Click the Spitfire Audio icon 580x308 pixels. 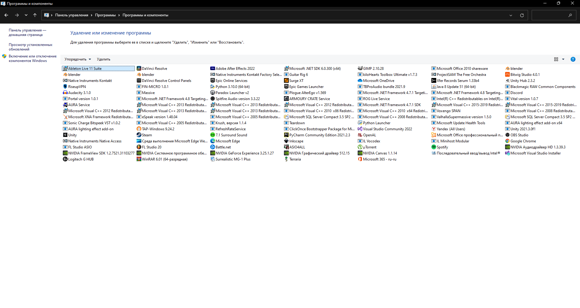tap(213, 99)
